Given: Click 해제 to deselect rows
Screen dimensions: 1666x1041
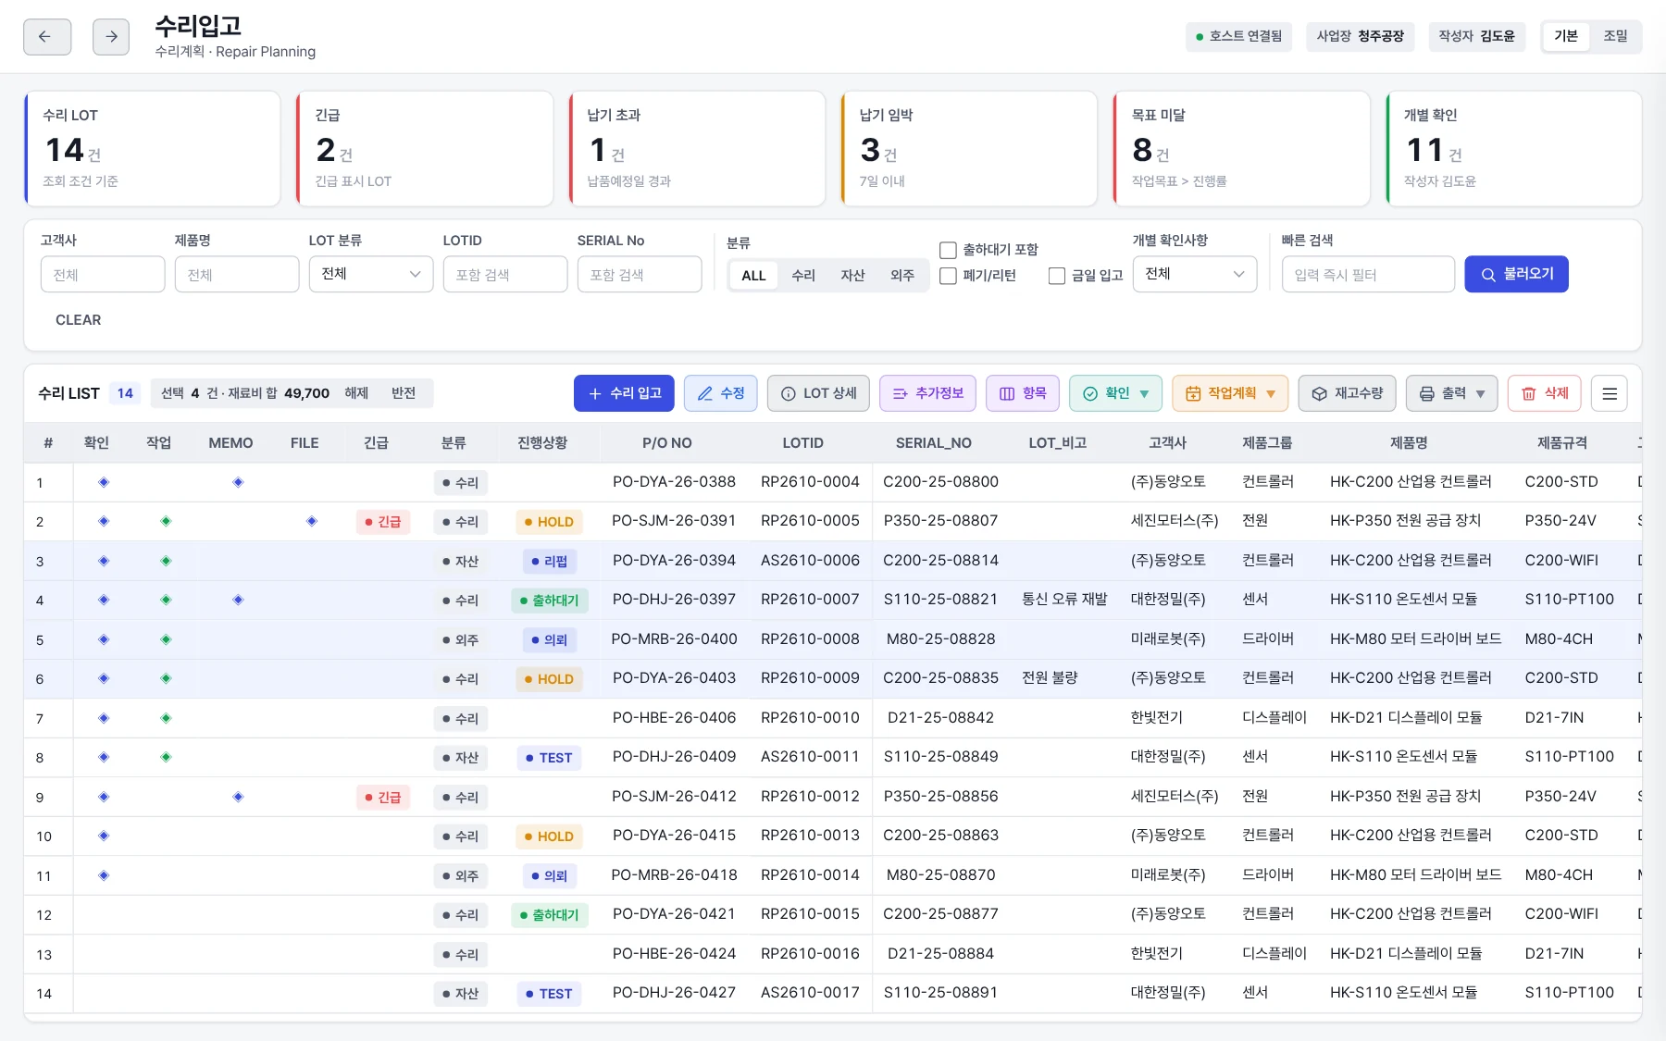Looking at the screenshot, I should (x=356, y=393).
